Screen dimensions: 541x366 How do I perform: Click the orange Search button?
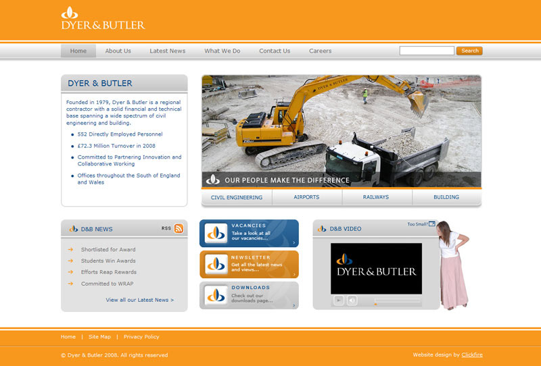click(469, 51)
